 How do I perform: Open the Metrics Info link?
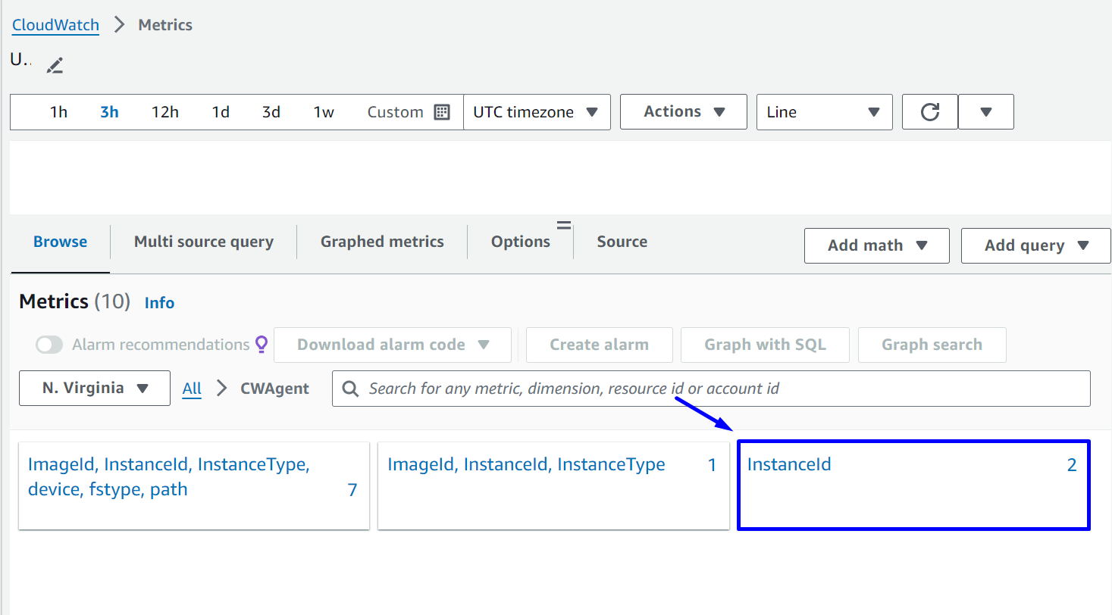(159, 303)
